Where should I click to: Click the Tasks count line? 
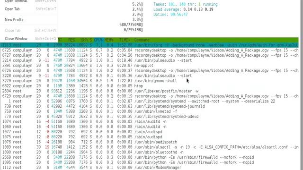tap(186, 4)
